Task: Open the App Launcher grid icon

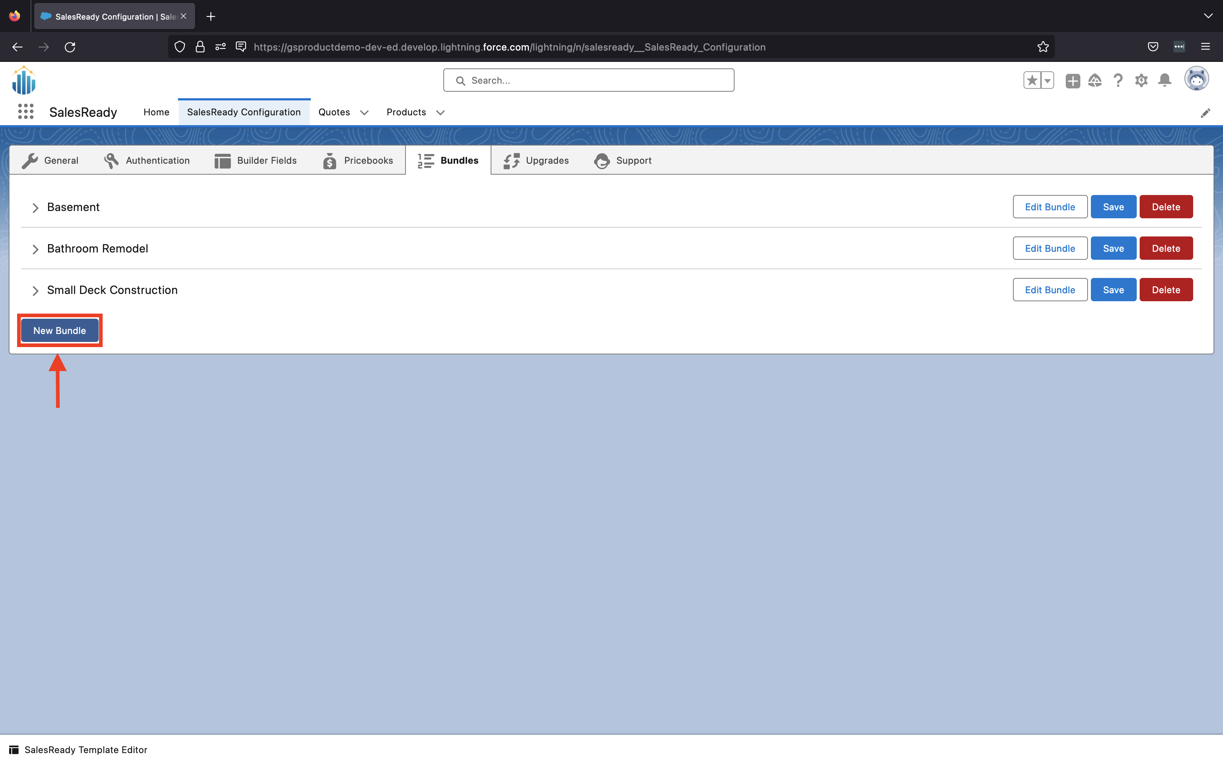Action: click(25, 112)
